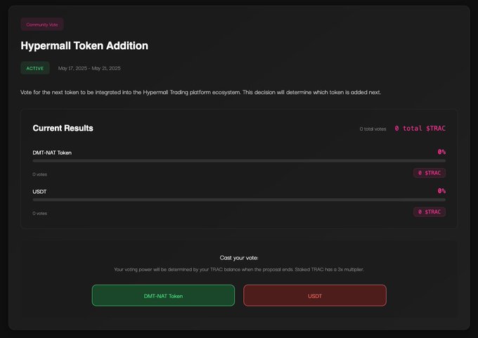The image size is (478, 338).
Task: Click the DMT-NAT Token progress bar
Action: [239, 161]
